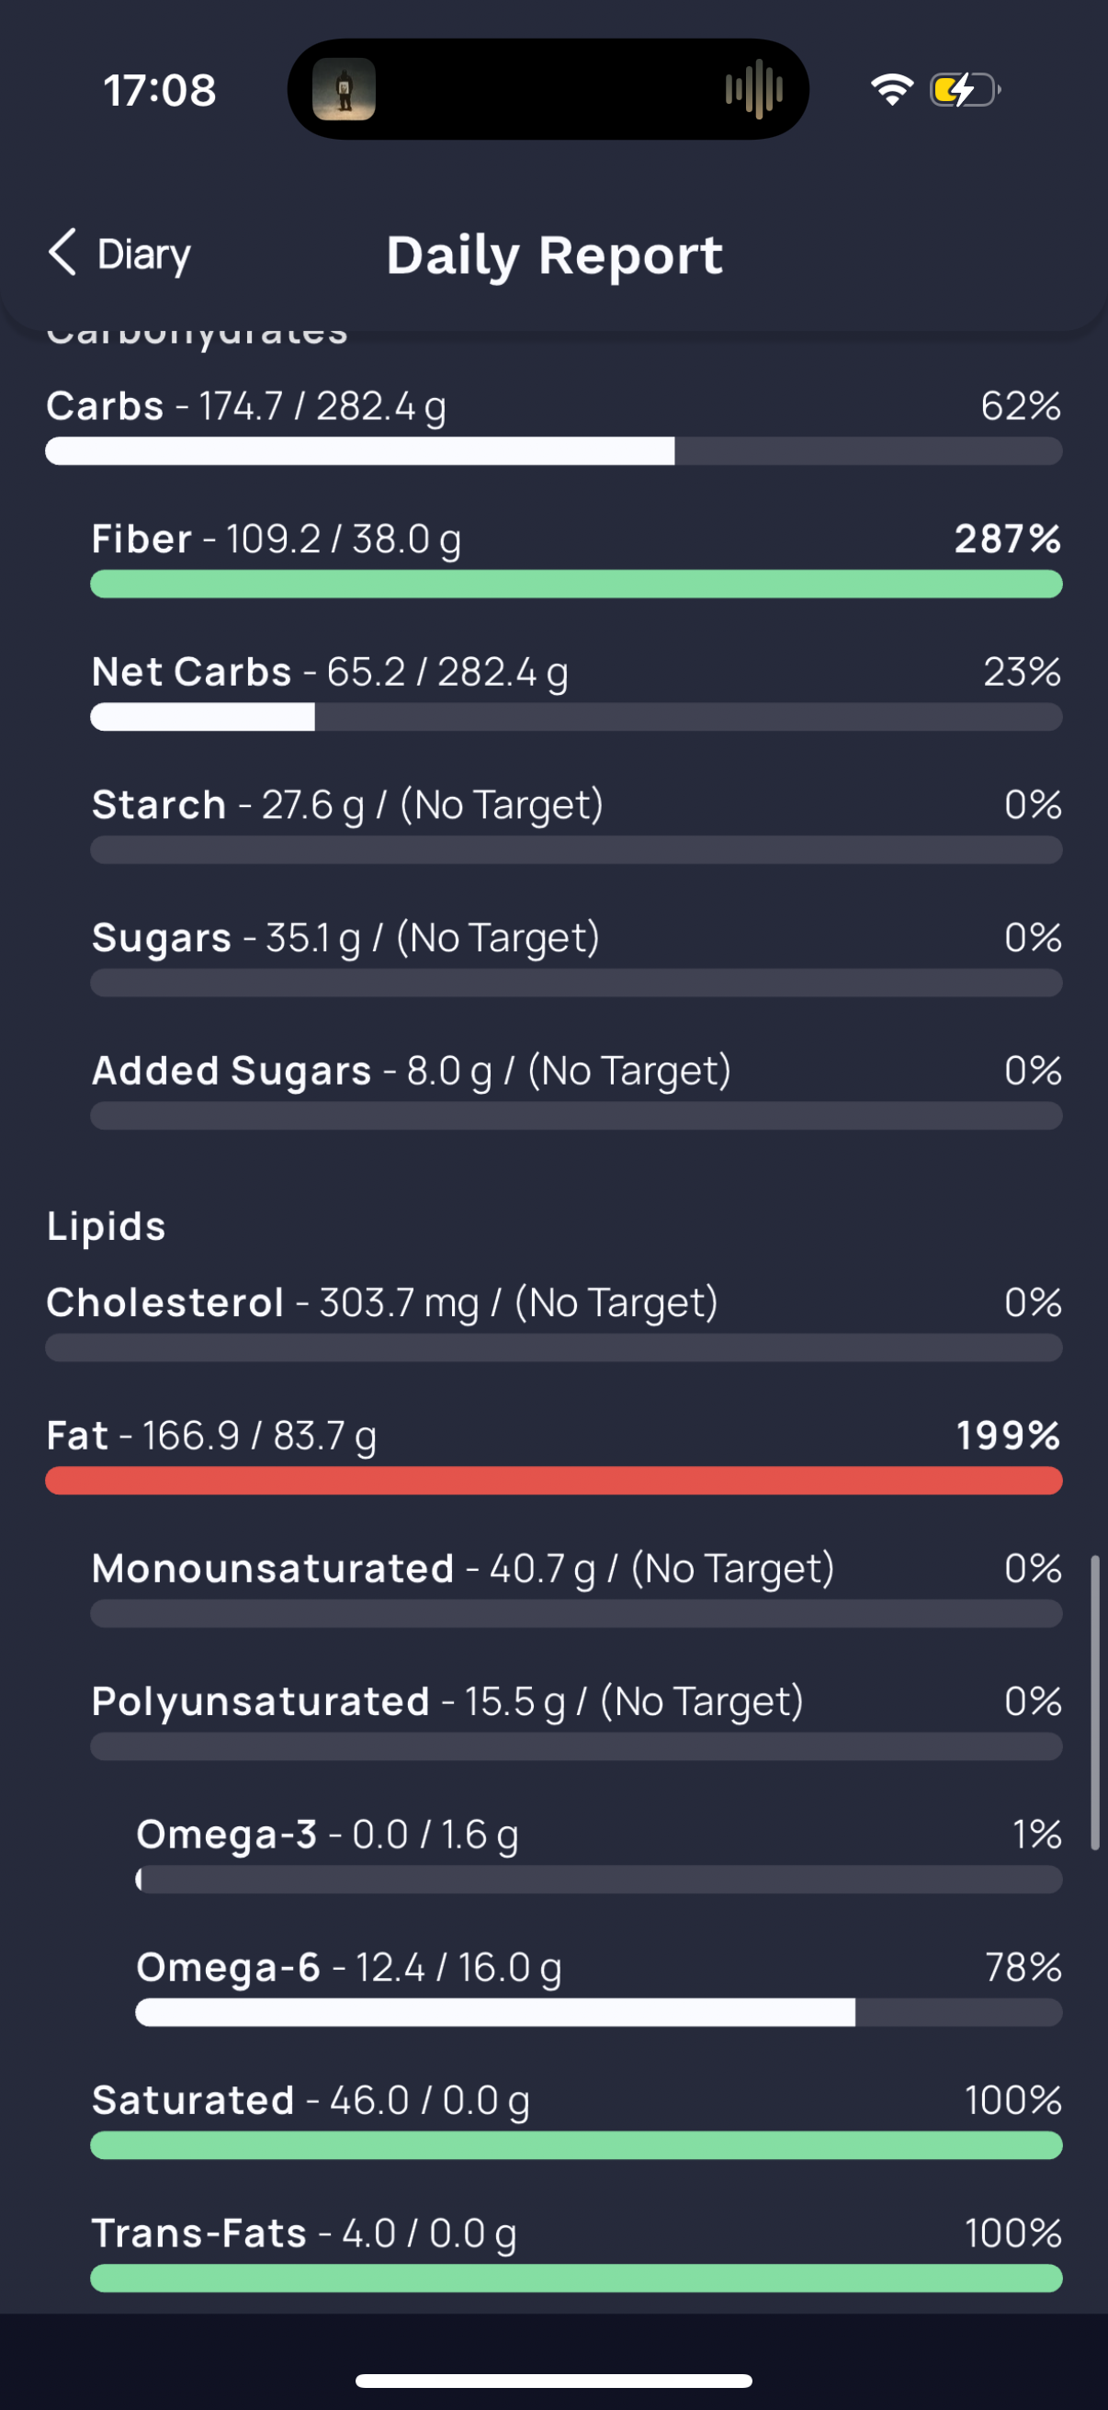Select the Sugars nutrient row
The width and height of the screenshot is (1108, 2410).
pos(576,956)
